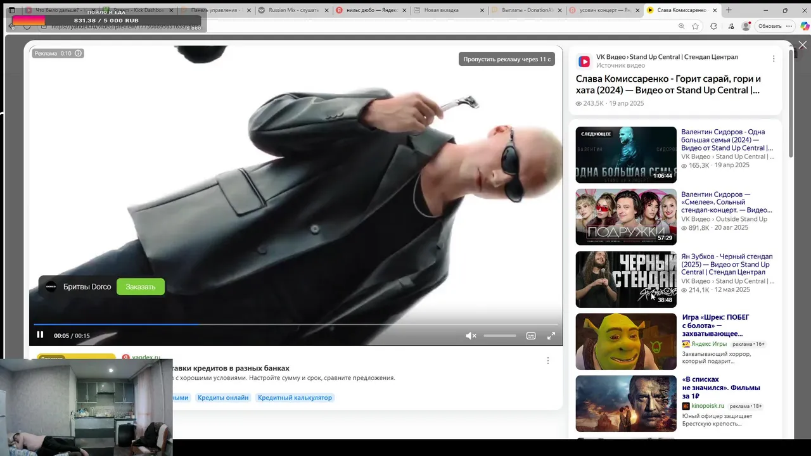Viewport: 811px width, 456px height.
Task: Click the zoom magnifier icon in address bar
Action: click(x=681, y=26)
